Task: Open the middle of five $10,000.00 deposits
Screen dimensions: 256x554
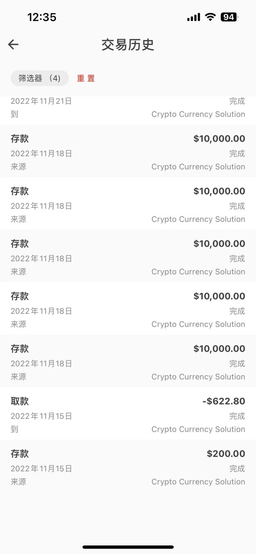Action: [x=128, y=257]
